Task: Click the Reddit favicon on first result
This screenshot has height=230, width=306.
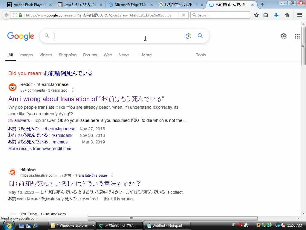Action: (x=13, y=87)
